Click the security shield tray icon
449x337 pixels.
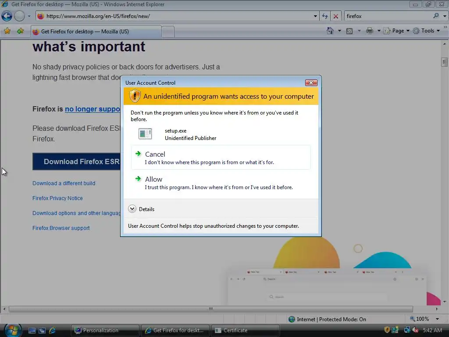pos(387,330)
